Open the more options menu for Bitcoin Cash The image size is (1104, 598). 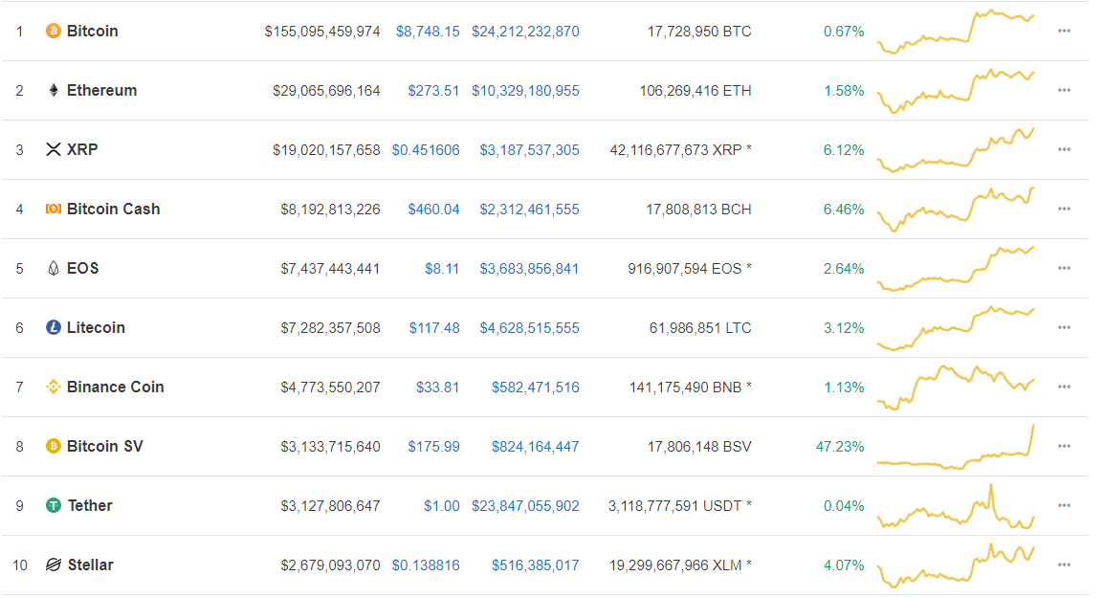(1064, 209)
